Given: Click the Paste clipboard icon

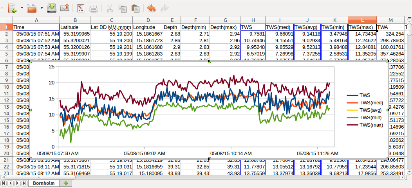Looking at the screenshot, I should [x=136, y=7].
